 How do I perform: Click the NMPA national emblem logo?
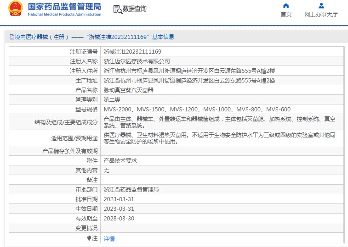pos(16,9)
